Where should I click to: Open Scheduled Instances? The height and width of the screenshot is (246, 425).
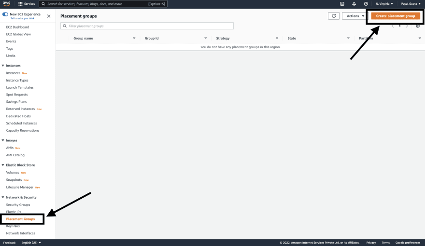(x=21, y=123)
